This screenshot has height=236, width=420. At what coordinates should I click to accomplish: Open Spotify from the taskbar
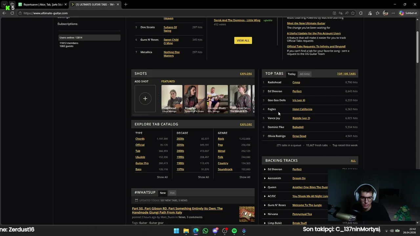[234, 231]
